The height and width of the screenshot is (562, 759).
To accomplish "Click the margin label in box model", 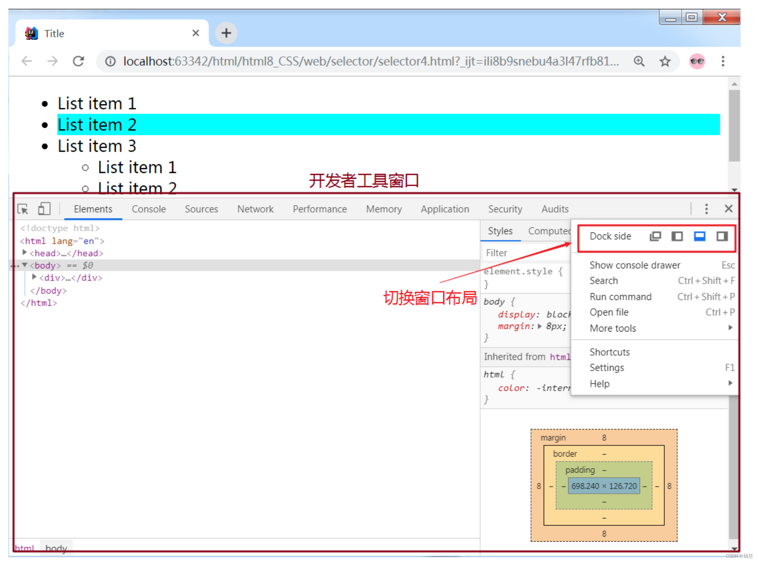I will 553,438.
